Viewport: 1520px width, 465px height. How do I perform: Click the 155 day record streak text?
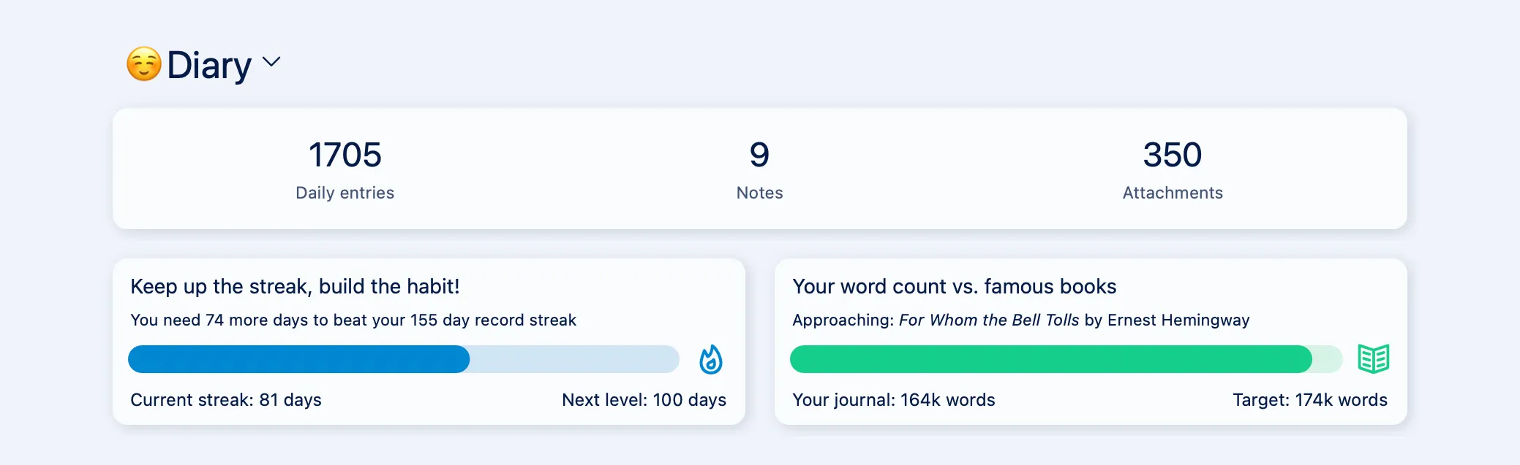click(353, 320)
